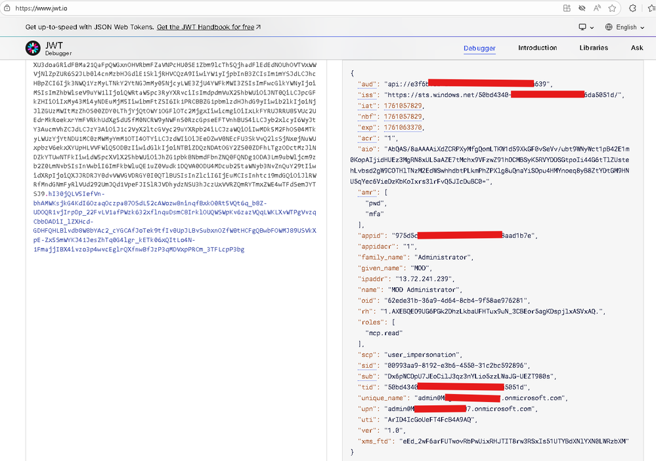Open Get the JWT Handbook for free link
Screen dimensions: 656x461
[x=208, y=27]
